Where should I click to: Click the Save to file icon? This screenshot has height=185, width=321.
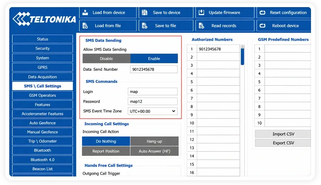144,26
